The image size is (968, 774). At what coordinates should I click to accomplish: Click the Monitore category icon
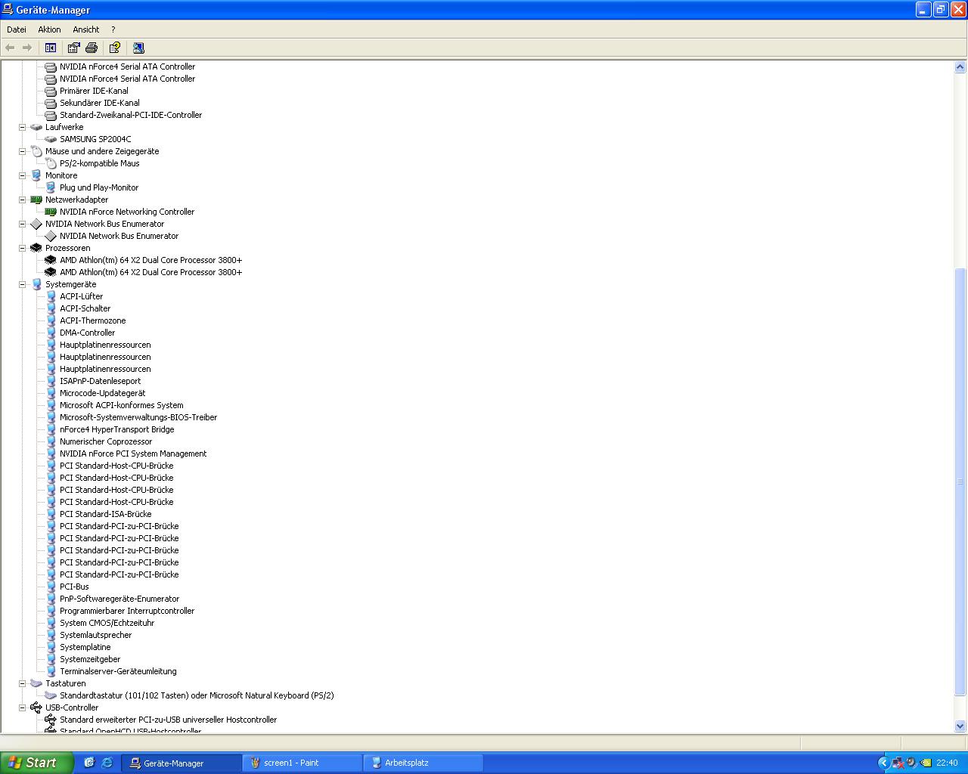point(36,175)
